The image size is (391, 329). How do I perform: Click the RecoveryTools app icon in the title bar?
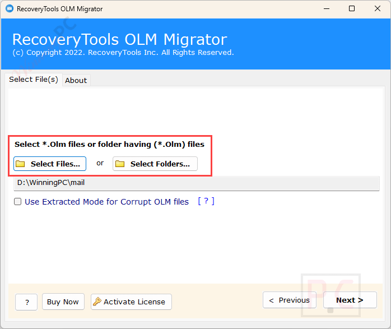click(x=10, y=9)
